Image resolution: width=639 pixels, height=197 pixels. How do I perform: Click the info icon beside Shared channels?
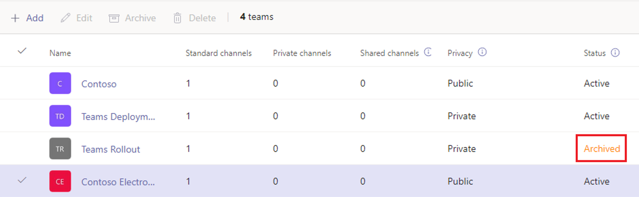click(x=428, y=52)
